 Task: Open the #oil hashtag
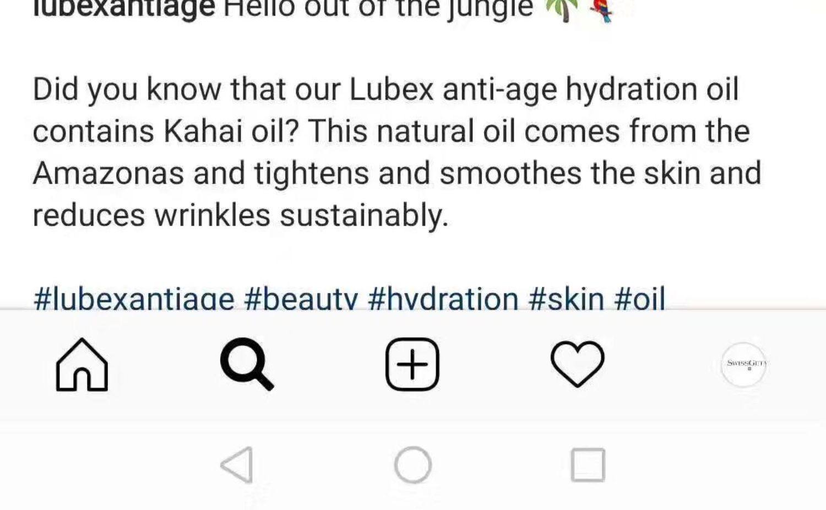coord(639,298)
